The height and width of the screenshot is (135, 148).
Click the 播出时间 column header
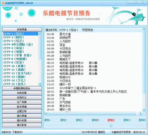(51, 30)
